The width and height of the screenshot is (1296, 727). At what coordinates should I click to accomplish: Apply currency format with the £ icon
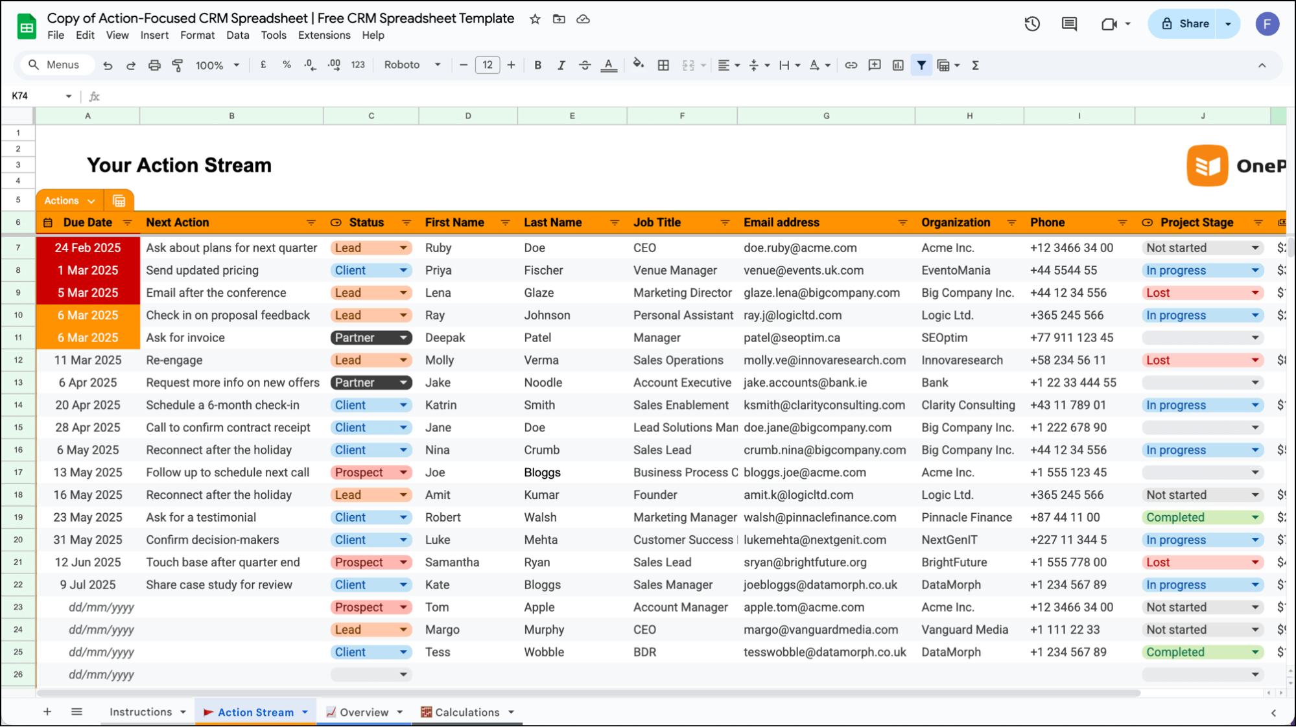coord(263,65)
